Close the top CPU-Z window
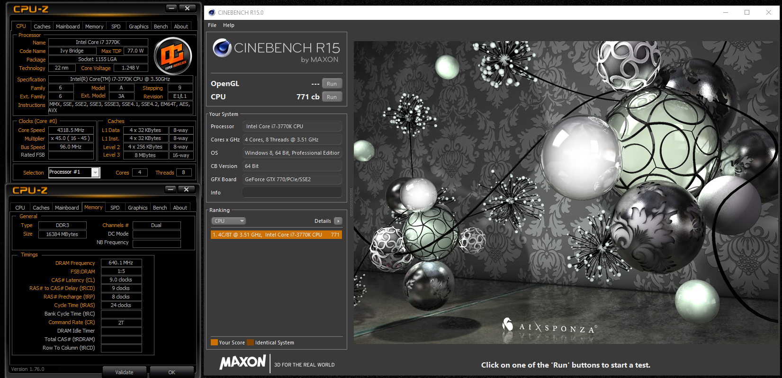 tap(187, 8)
